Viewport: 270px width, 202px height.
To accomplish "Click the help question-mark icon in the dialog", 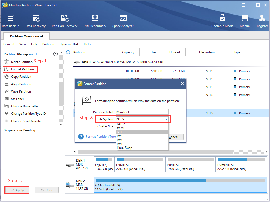I will [81, 136].
